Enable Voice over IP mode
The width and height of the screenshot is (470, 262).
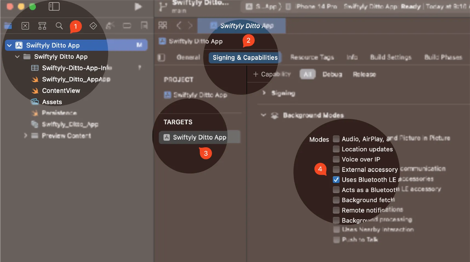click(336, 159)
